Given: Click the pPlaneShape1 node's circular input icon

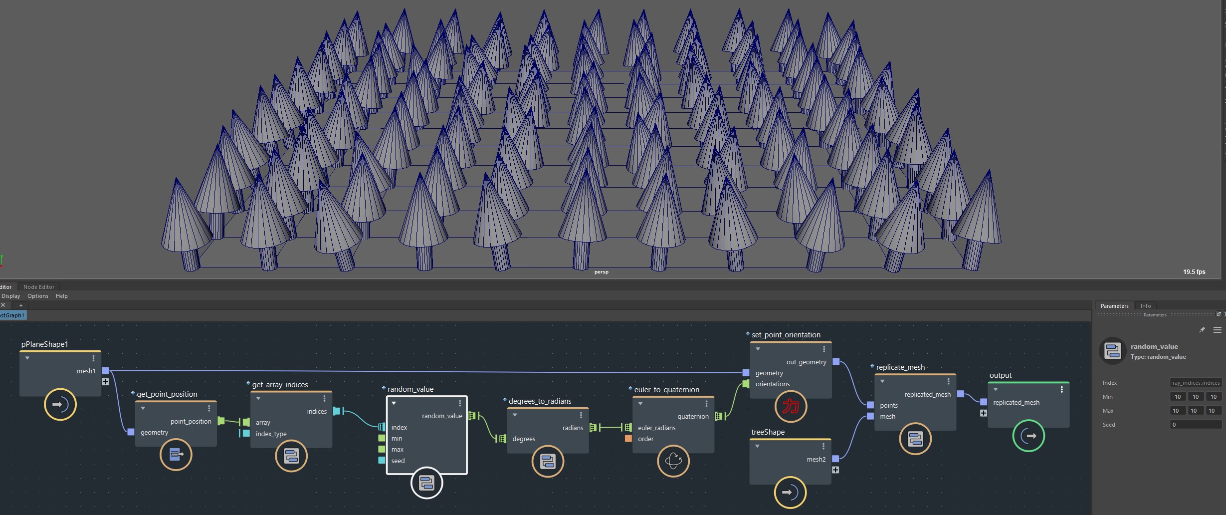Looking at the screenshot, I should pos(60,404).
